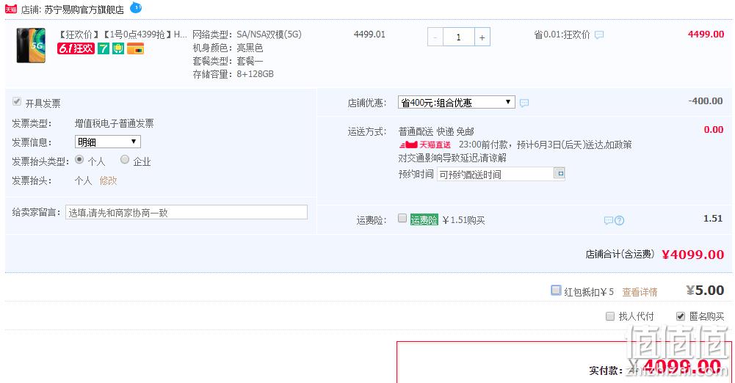Open the comment icon in 运费险 row

coord(609,221)
